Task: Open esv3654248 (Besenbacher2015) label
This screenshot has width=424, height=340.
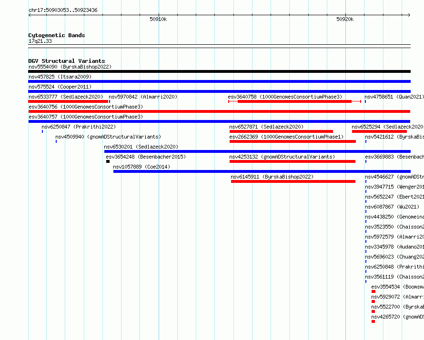Action: [146, 157]
